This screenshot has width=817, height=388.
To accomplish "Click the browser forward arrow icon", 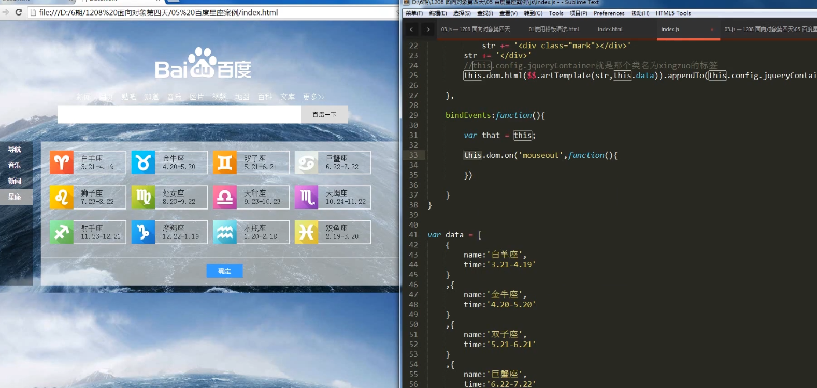I will 6,12.
